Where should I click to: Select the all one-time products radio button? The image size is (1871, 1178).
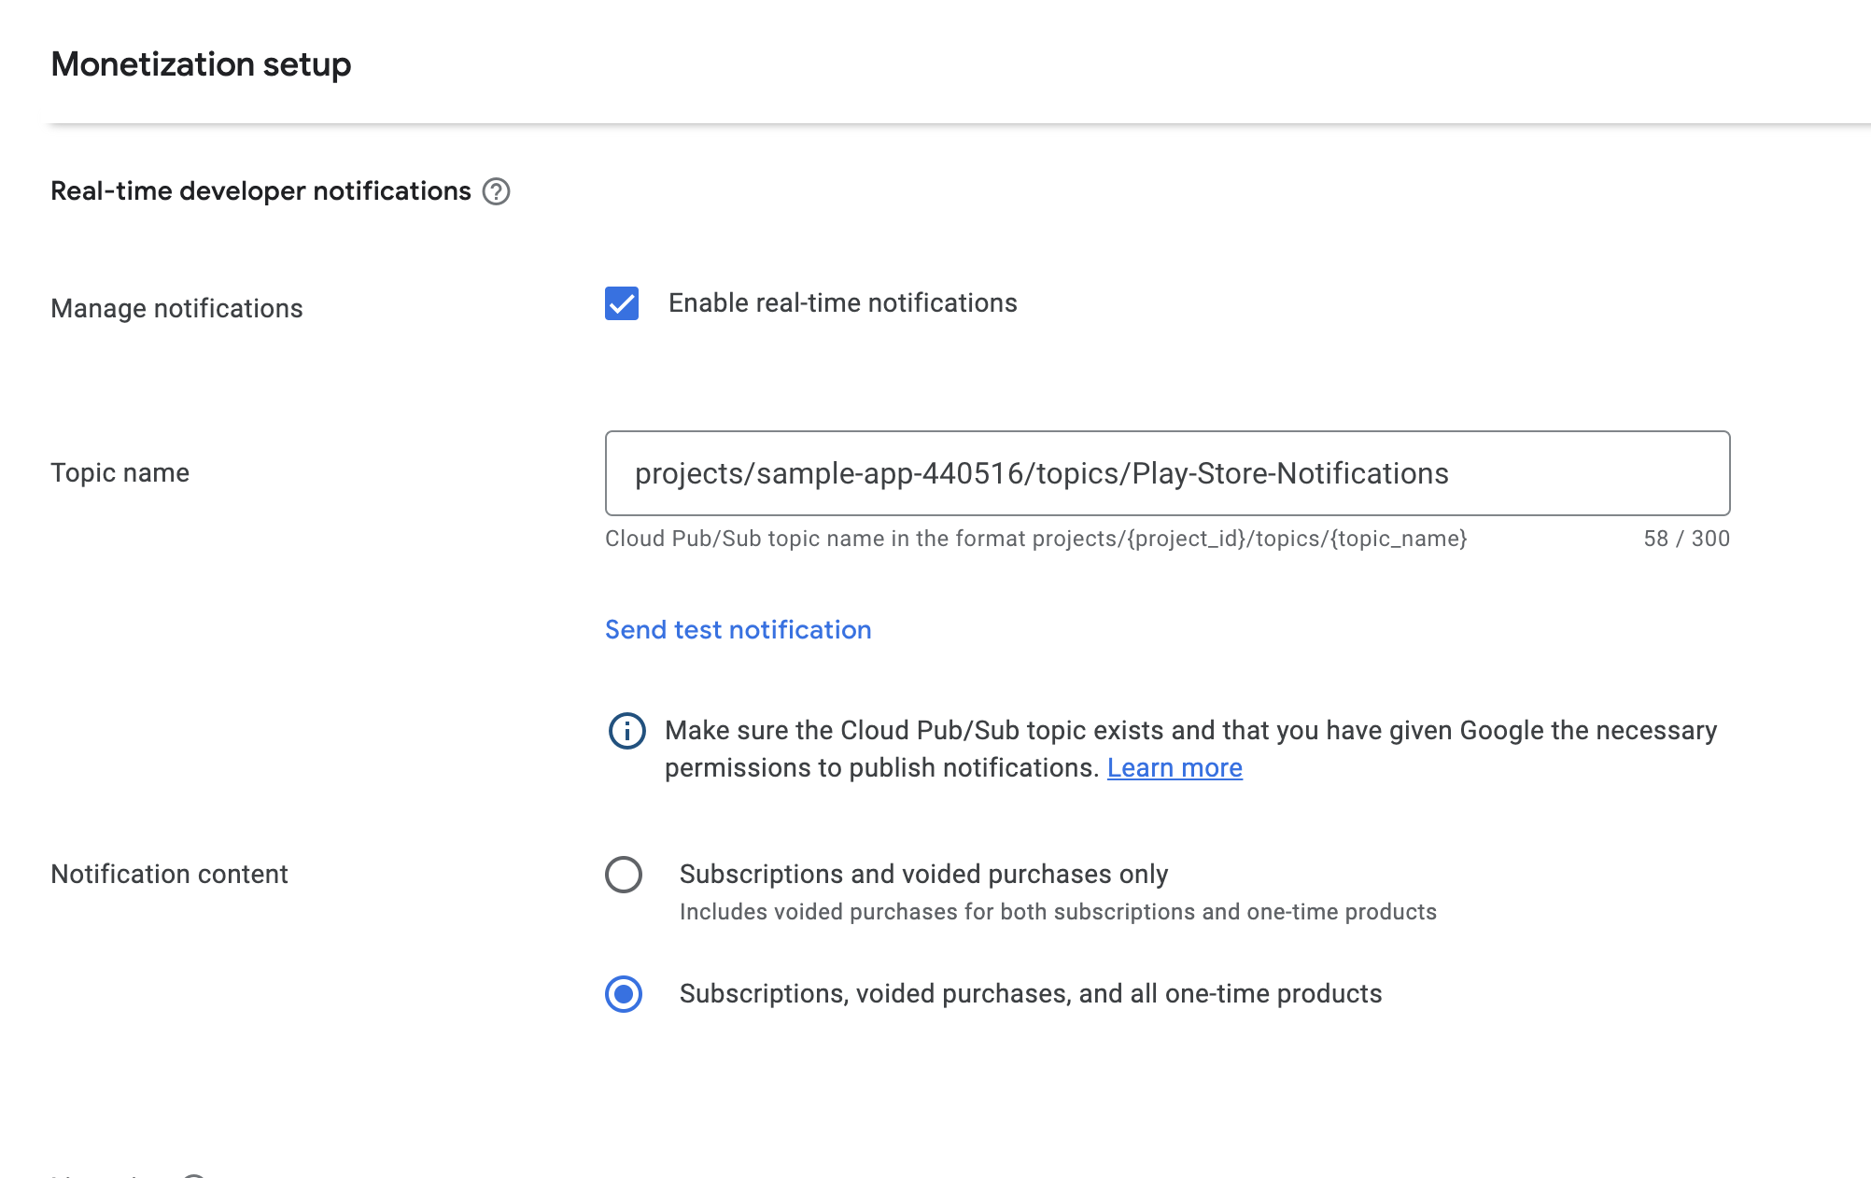point(624,994)
